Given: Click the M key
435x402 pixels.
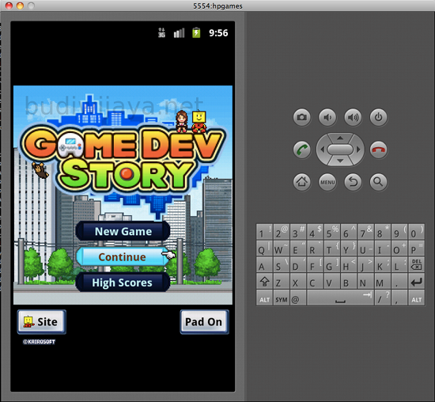Looking at the screenshot, I should [383, 282].
